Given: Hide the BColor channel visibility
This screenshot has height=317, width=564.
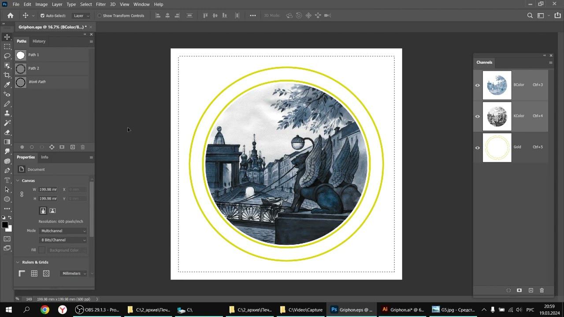Looking at the screenshot, I should 478,85.
